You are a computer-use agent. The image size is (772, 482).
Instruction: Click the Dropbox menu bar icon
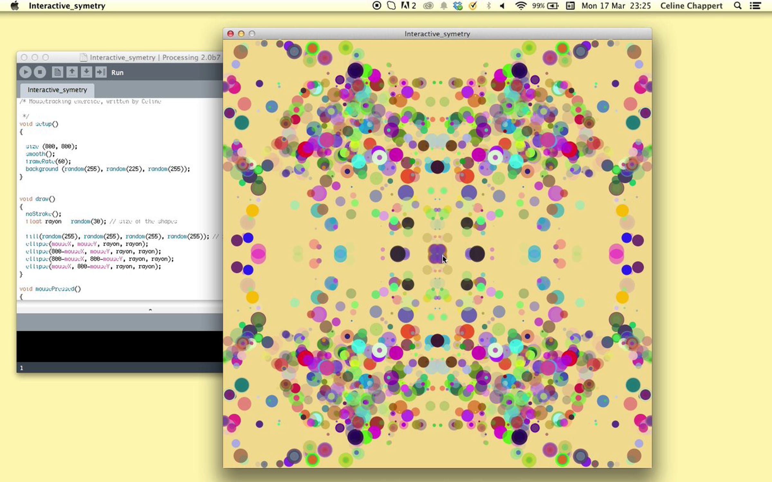[x=457, y=6]
